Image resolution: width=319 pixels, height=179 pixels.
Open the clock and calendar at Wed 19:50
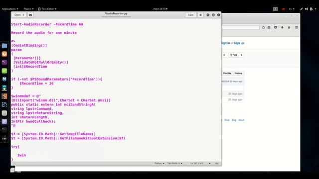[160, 9]
